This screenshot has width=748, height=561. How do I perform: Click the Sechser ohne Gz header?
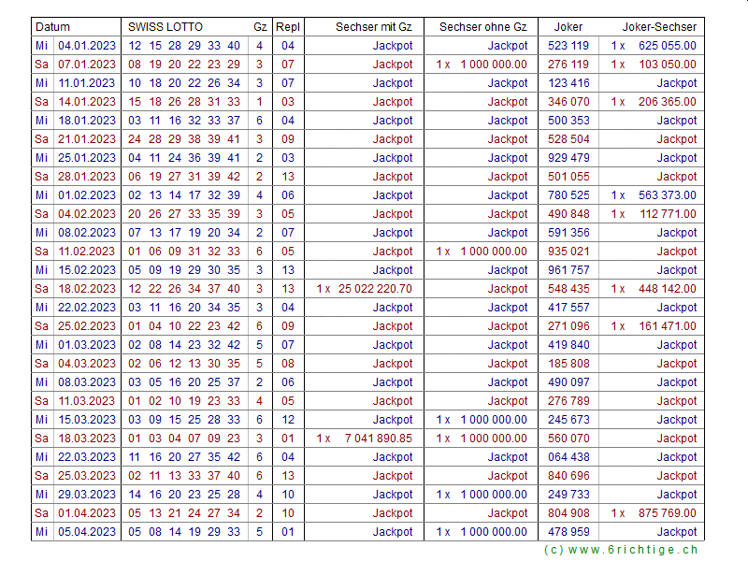[x=482, y=27]
